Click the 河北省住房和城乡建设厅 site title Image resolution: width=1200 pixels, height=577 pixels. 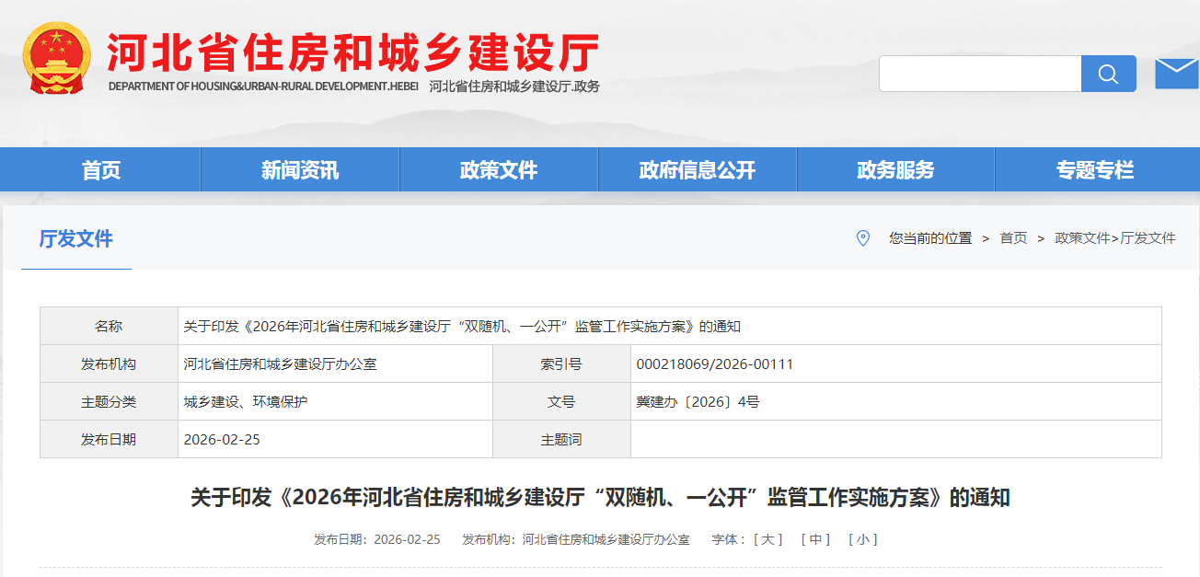(353, 52)
